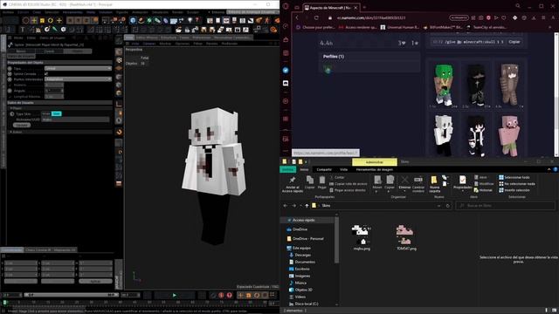Select the Cinema 4D cube primitive icon
559x314 pixels.
(133, 21)
